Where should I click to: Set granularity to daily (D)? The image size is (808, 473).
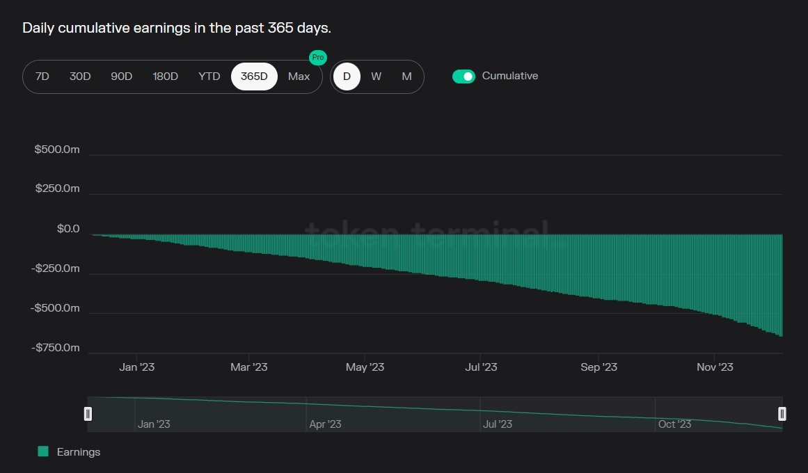click(347, 77)
